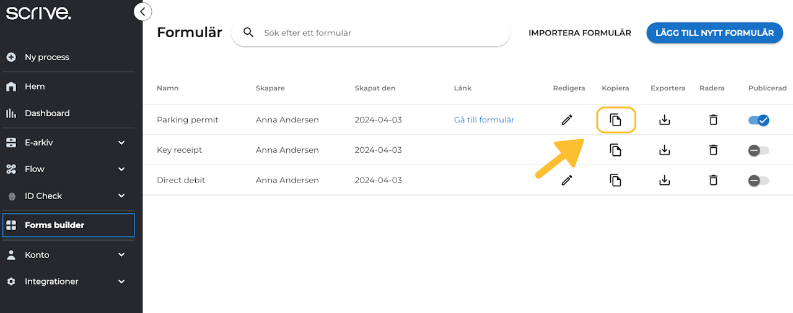Screen dimensions: 793x313
Task: Click the trash icon for Key receipt
Action: pos(713,150)
